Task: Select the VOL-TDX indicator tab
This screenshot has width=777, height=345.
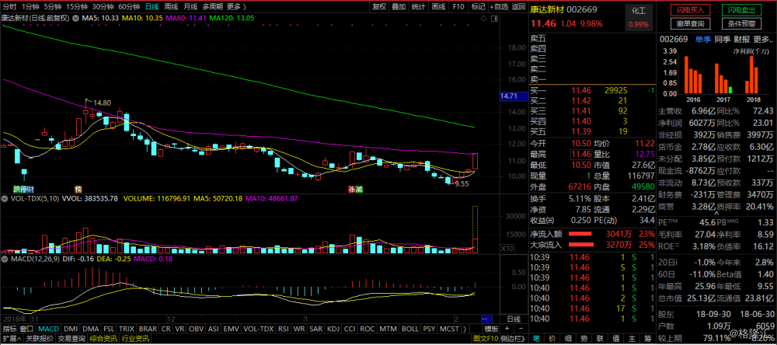Action: (259, 329)
